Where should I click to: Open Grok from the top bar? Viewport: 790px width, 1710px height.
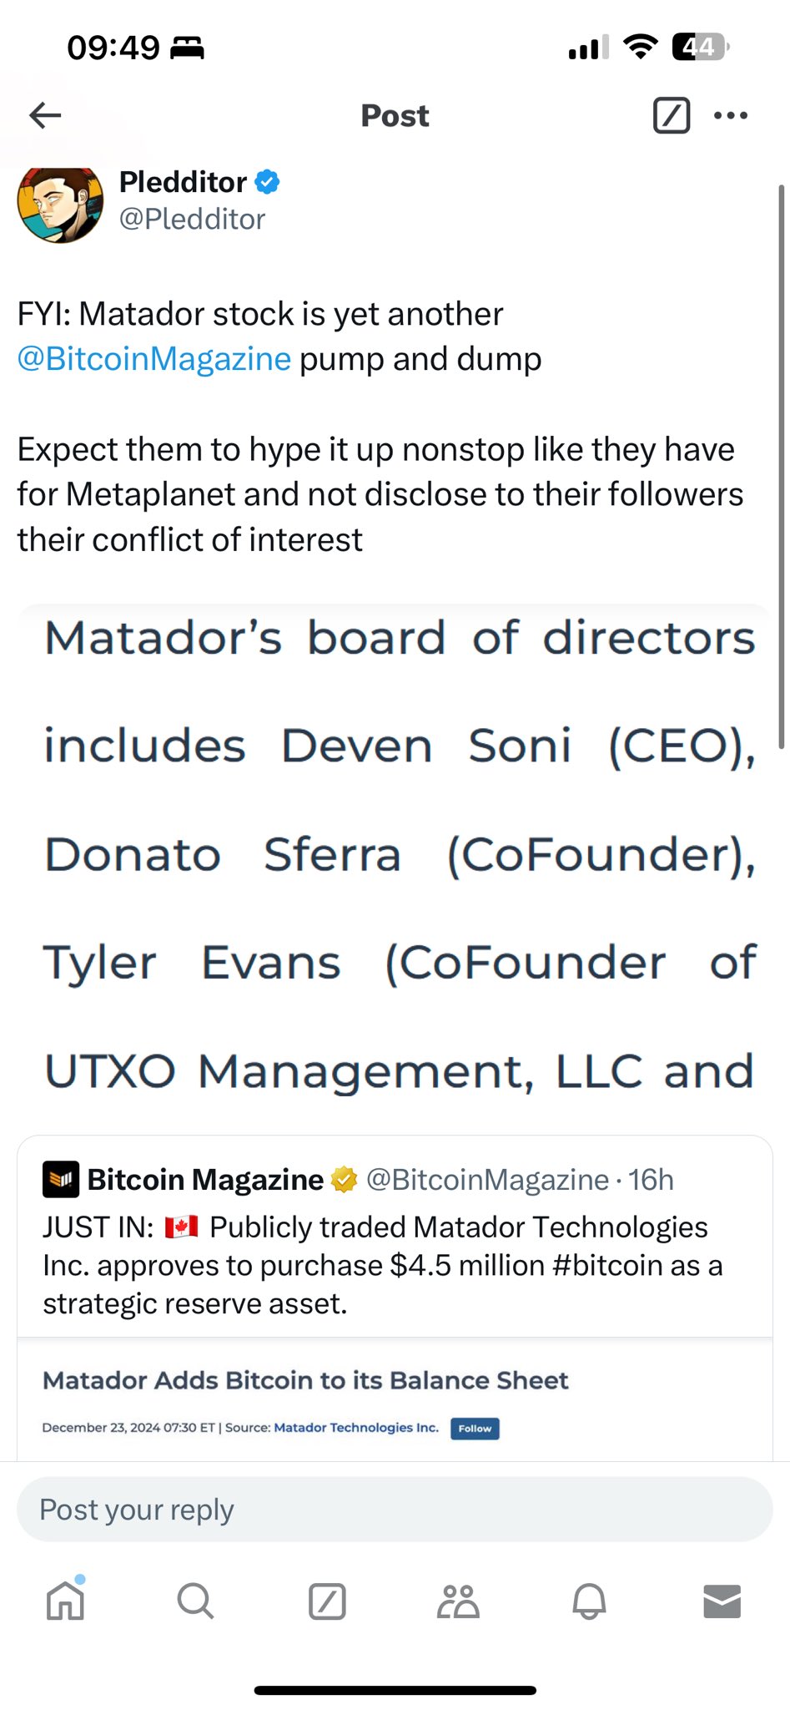tap(671, 115)
